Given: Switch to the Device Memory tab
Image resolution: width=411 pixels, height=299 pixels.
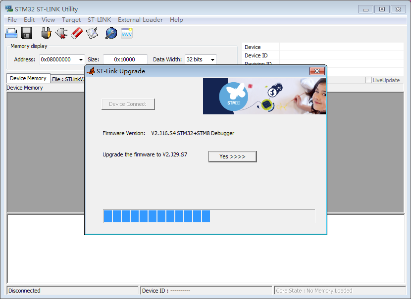Looking at the screenshot, I should click(28, 79).
